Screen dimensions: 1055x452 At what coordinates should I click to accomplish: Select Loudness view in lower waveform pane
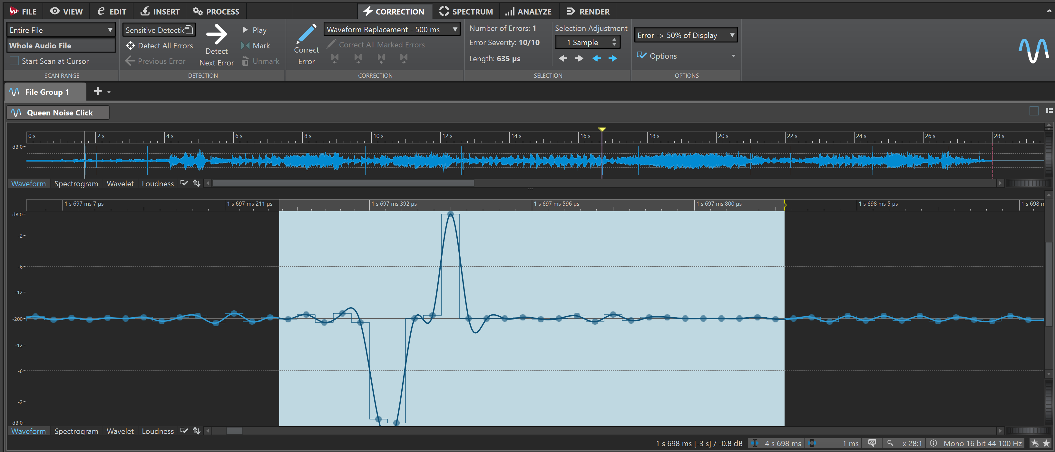[158, 431]
